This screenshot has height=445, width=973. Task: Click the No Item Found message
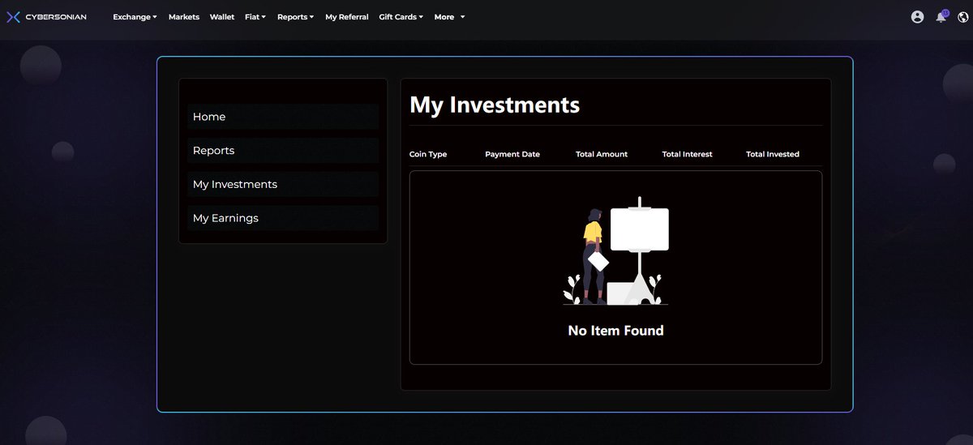coord(616,331)
